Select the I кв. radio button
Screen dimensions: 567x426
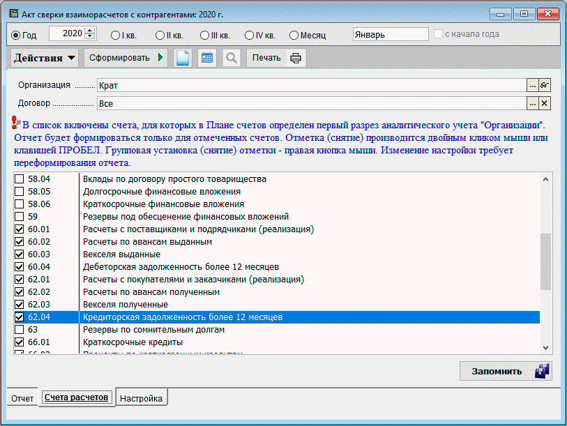coord(115,36)
